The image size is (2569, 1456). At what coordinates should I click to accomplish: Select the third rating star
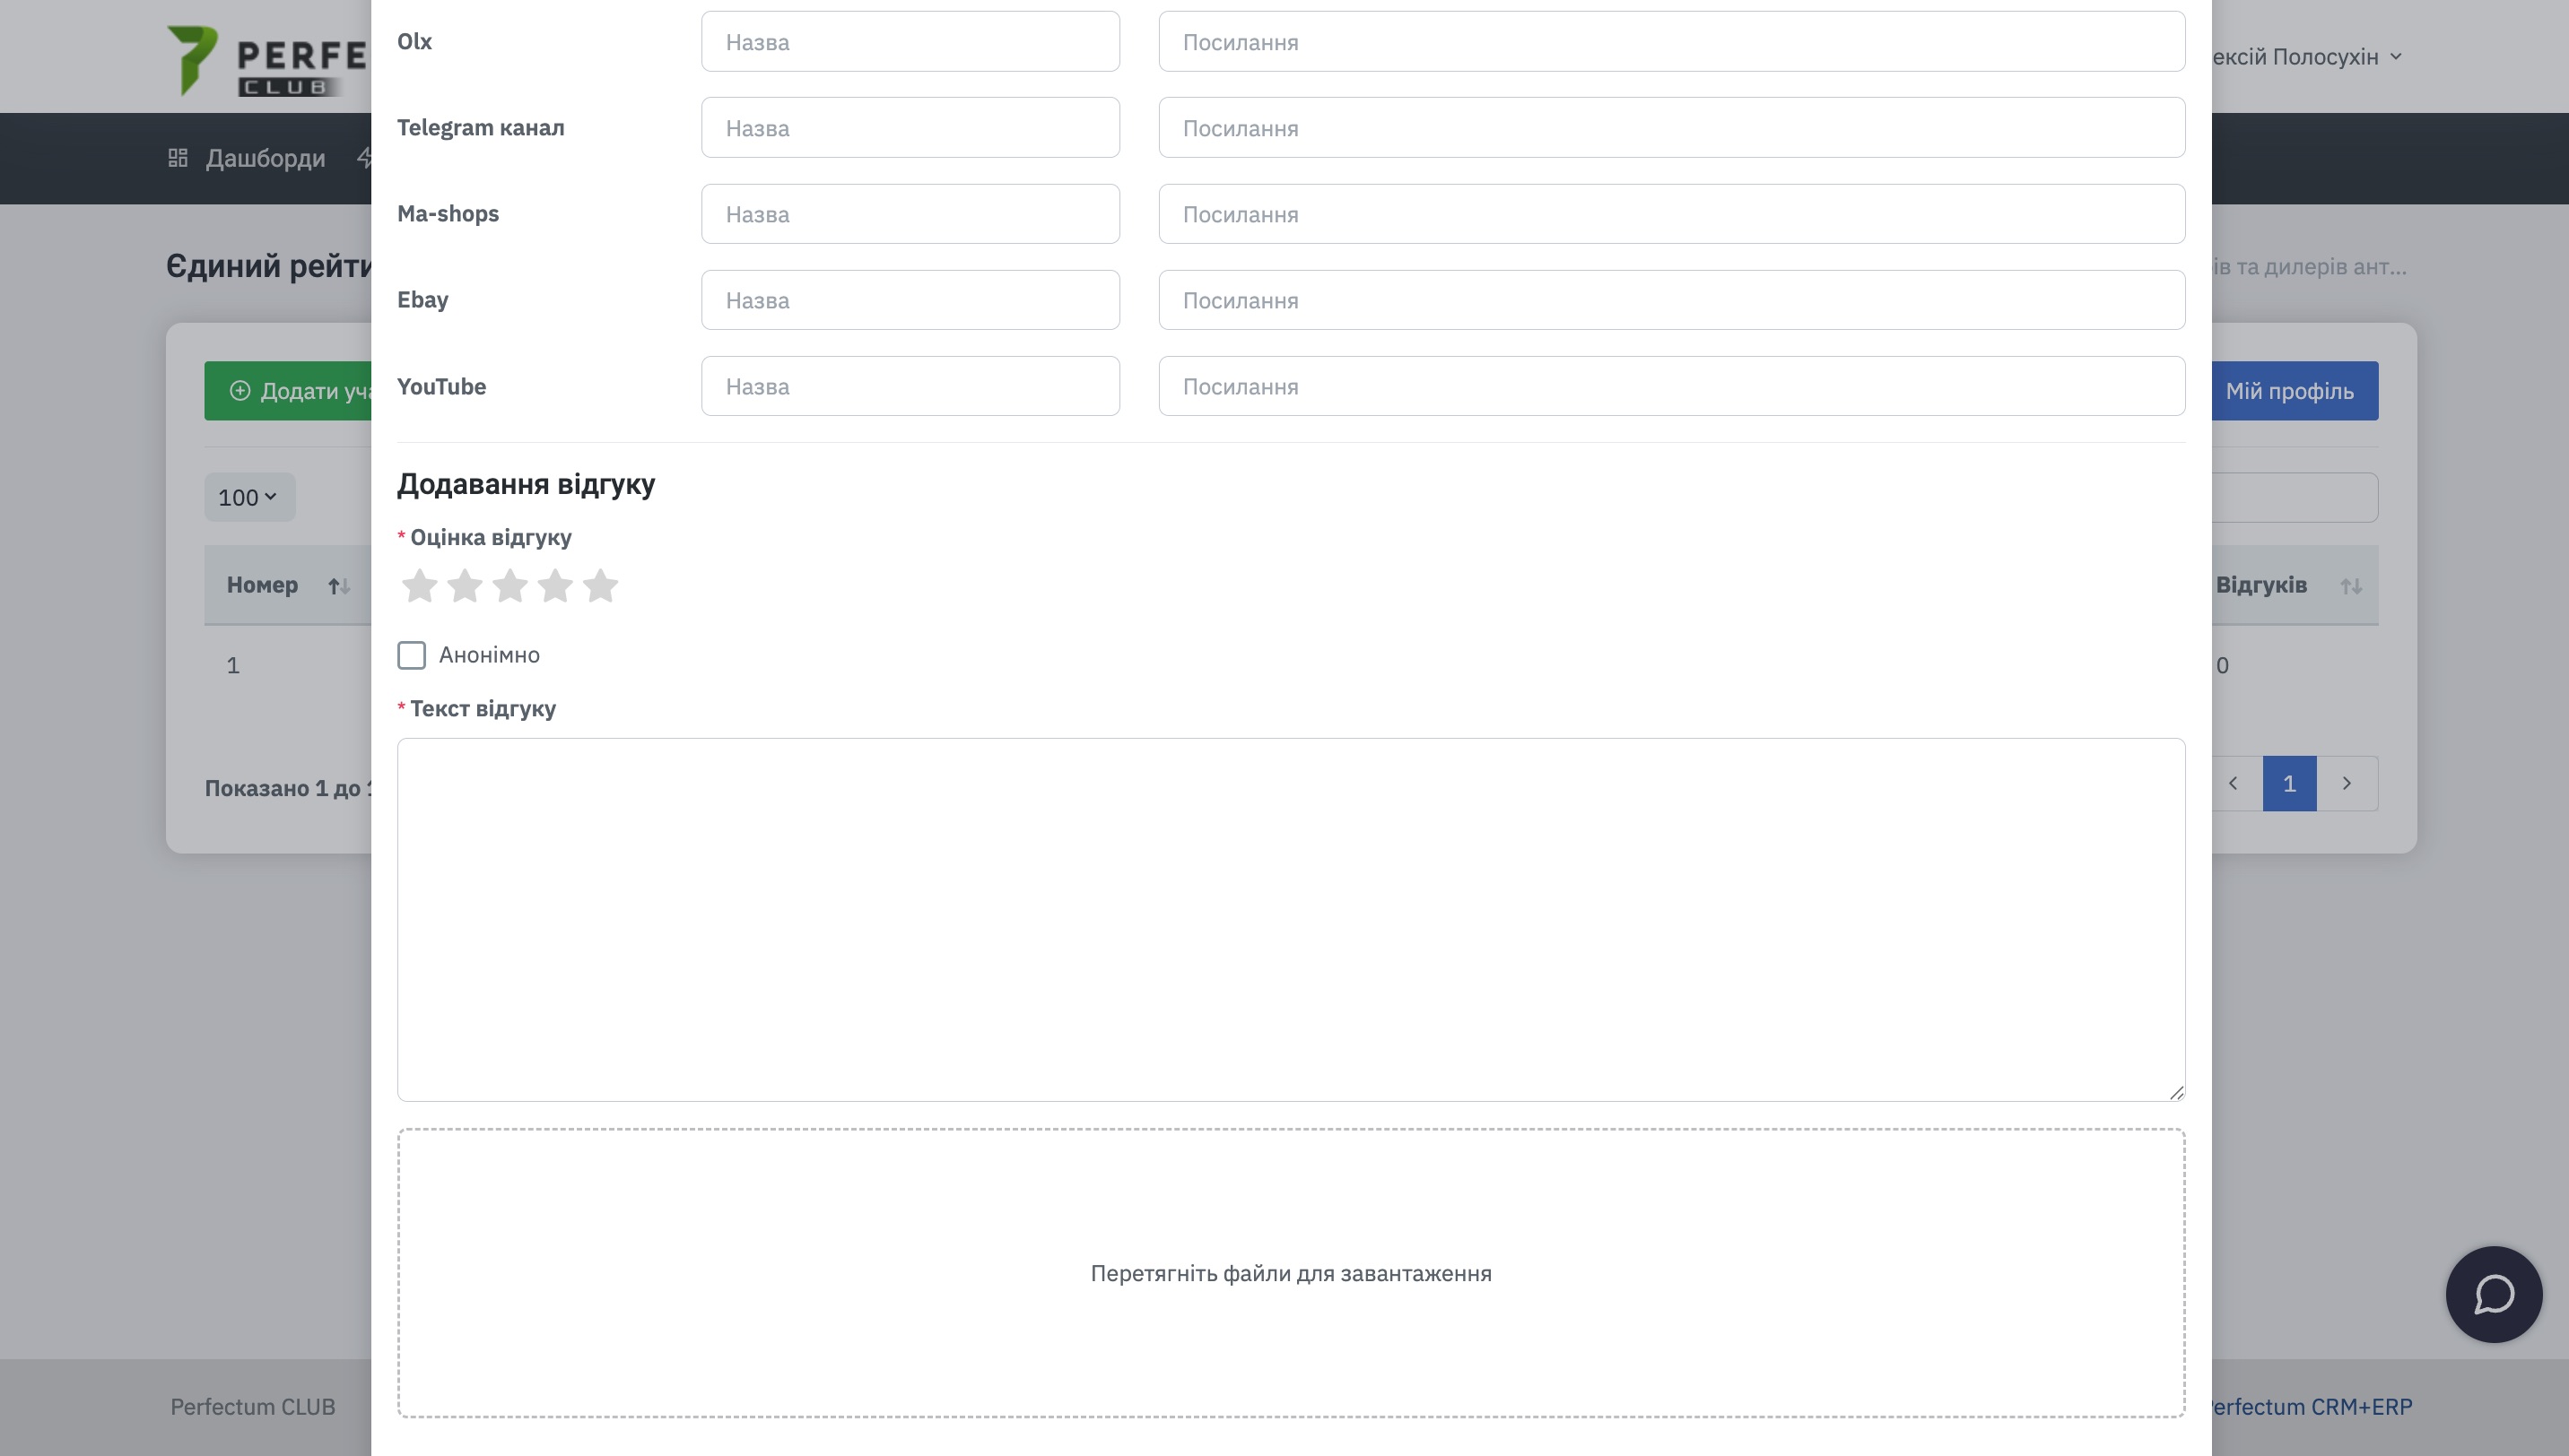(x=510, y=586)
